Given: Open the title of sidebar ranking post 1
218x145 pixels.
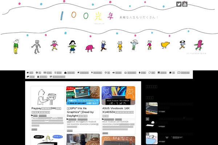Looking at the screenshot, I should coord(176,105).
